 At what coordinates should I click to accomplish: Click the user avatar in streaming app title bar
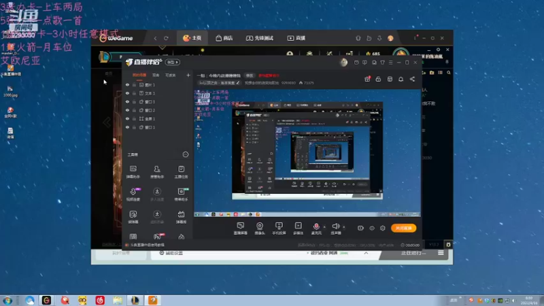click(x=343, y=62)
